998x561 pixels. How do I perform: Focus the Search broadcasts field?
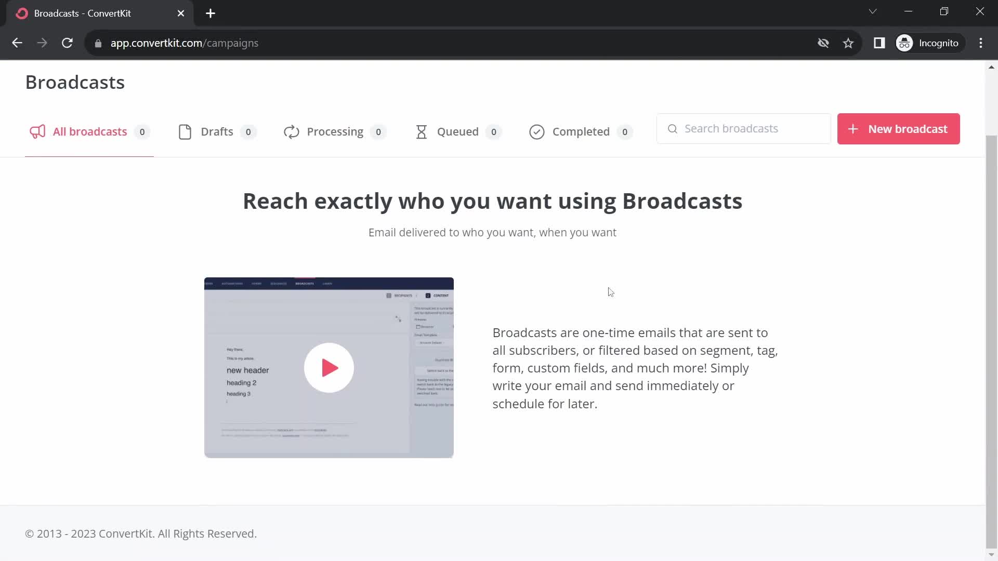click(743, 129)
